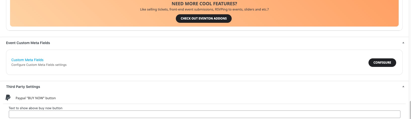Viewport: 411px width, 119px height.
Task: Click the Configure button
Action: 382,63
